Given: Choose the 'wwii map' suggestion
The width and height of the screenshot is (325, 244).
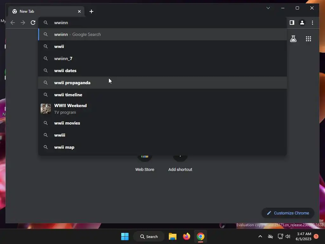Looking at the screenshot, I should pos(163,147).
